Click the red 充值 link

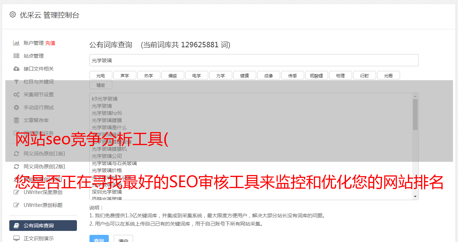click(50, 43)
